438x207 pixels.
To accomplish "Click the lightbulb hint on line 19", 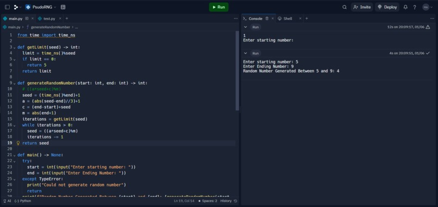I will 18,143.
